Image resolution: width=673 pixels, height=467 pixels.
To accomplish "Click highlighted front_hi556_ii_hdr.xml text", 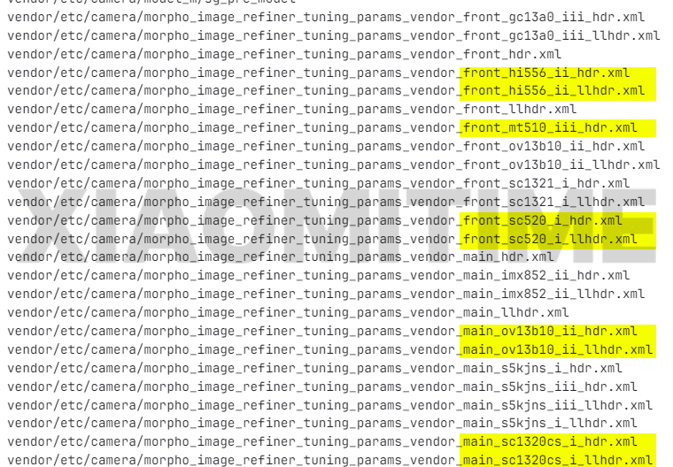I will (546, 73).
